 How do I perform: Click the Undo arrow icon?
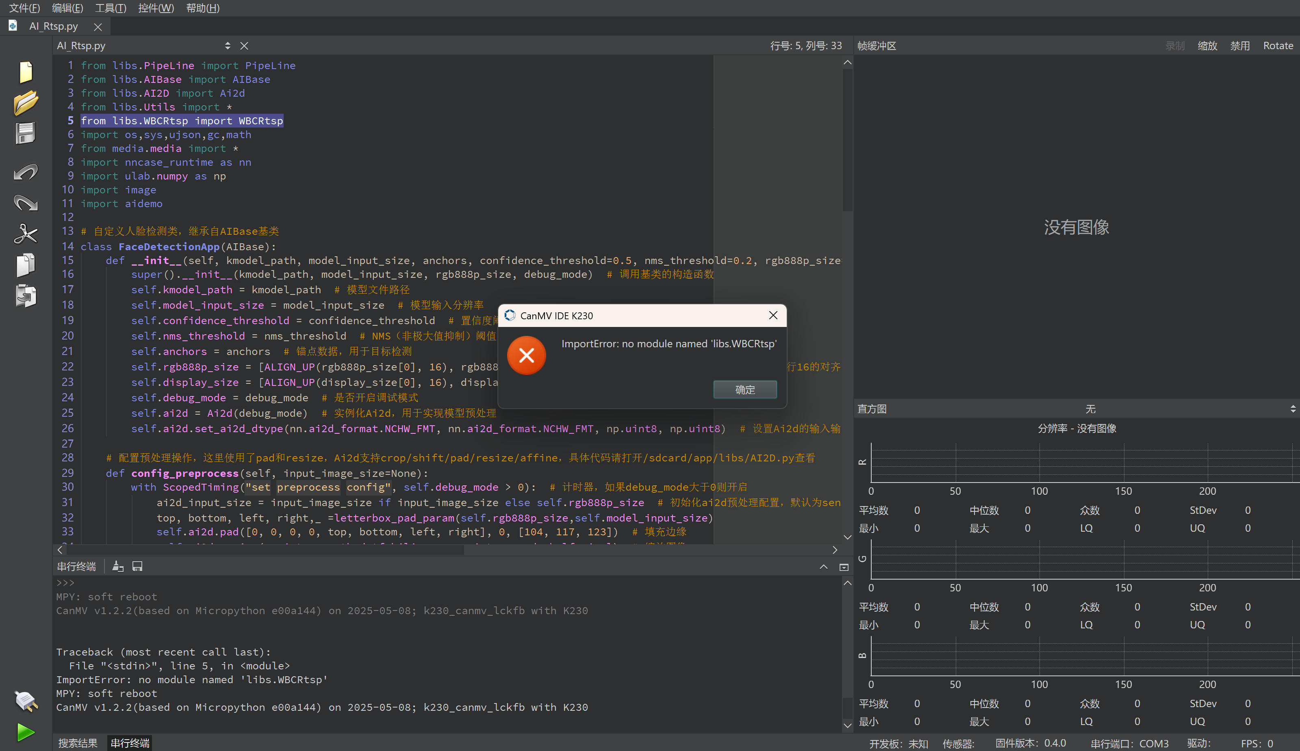point(26,172)
